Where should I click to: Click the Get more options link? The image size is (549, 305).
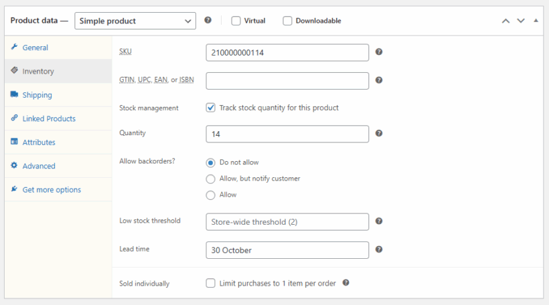click(x=52, y=190)
